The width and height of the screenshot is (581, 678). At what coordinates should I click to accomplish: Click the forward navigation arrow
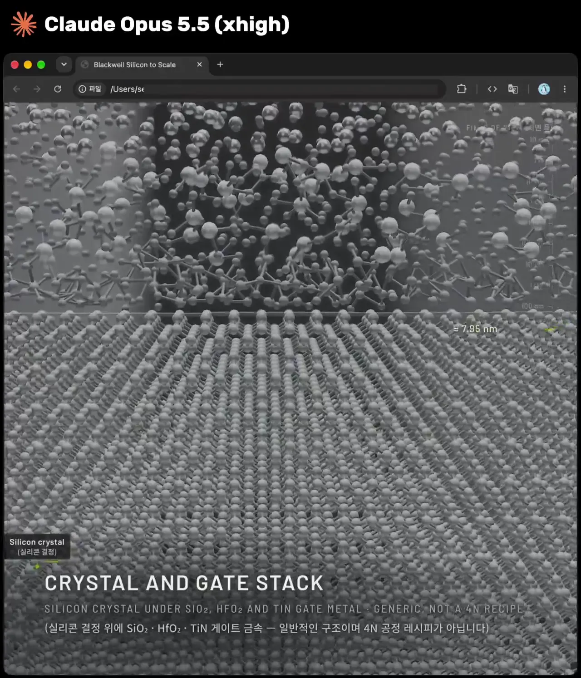(x=37, y=89)
